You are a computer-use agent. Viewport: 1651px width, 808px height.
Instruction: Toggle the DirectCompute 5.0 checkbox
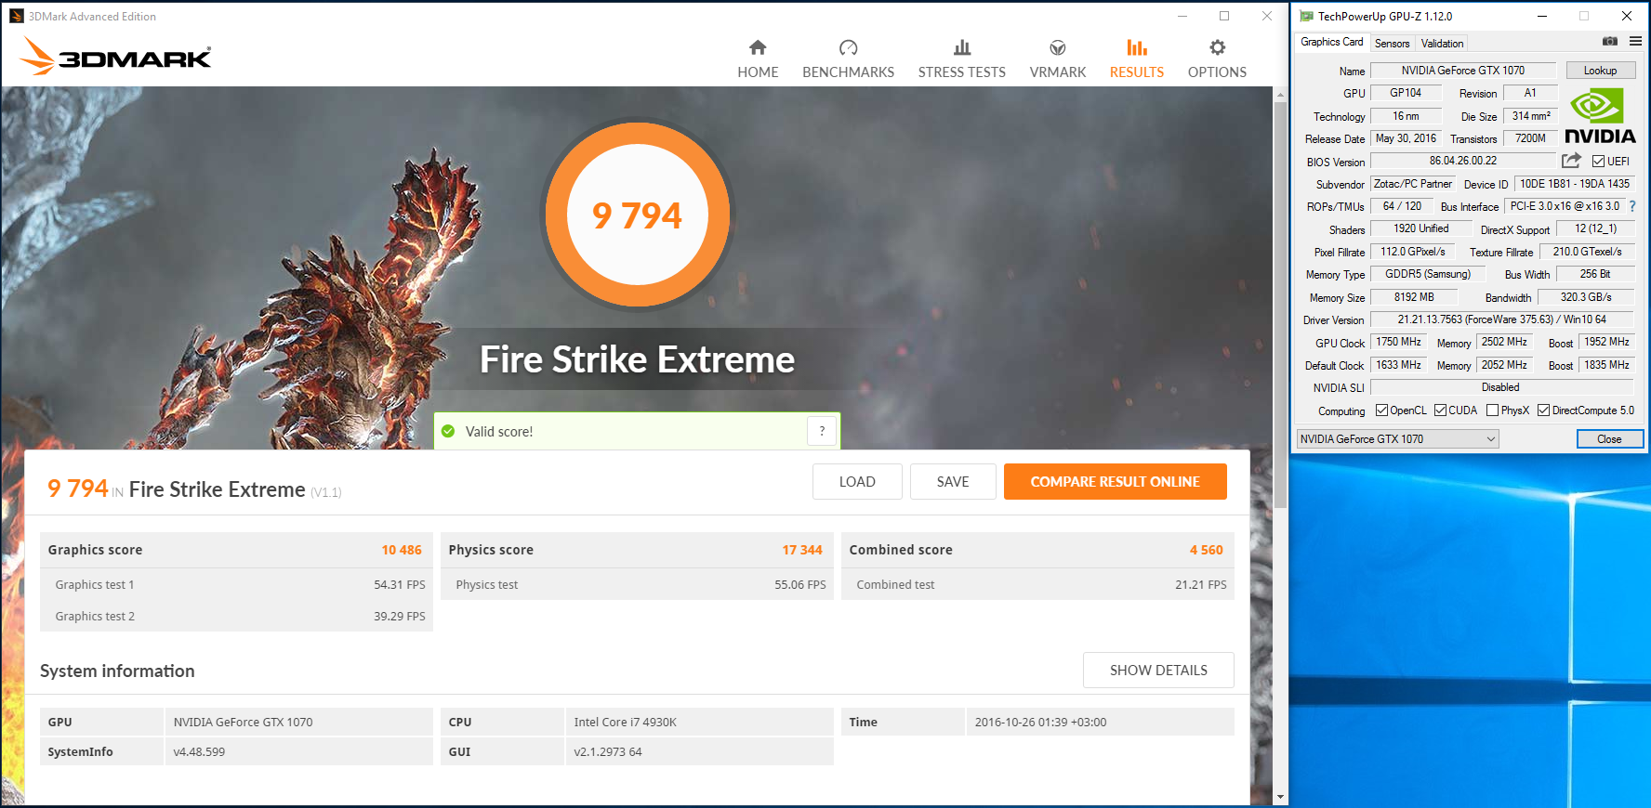(1543, 411)
